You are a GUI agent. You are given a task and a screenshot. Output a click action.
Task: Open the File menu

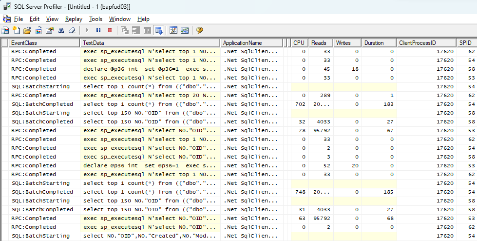19,19
